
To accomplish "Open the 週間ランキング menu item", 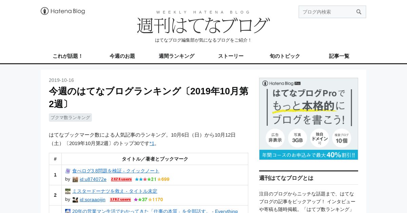I will click(x=176, y=56).
